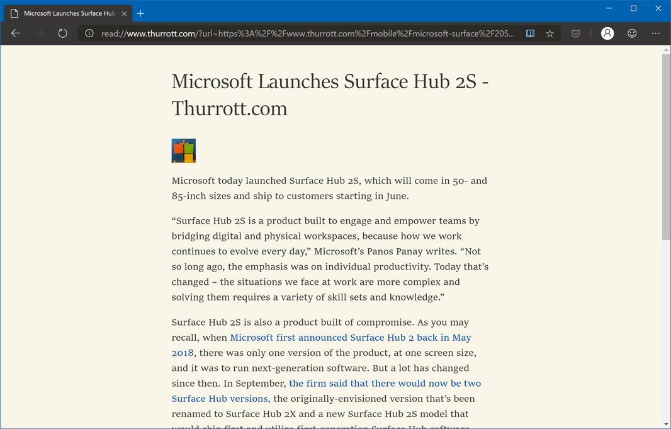The image size is (671, 429).
Task: Click the Microsoft logo thumbnail image
Action: [184, 151]
